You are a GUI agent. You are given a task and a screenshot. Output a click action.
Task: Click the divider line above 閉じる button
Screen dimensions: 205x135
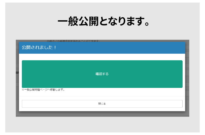pos(102,96)
